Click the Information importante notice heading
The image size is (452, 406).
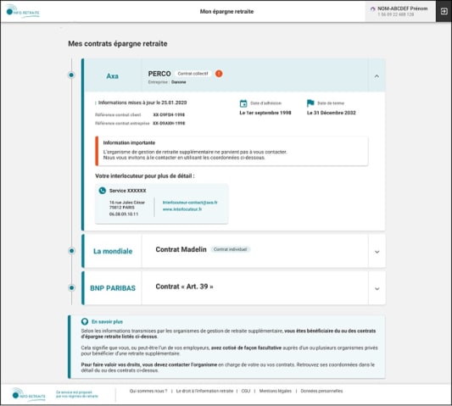[x=129, y=142]
